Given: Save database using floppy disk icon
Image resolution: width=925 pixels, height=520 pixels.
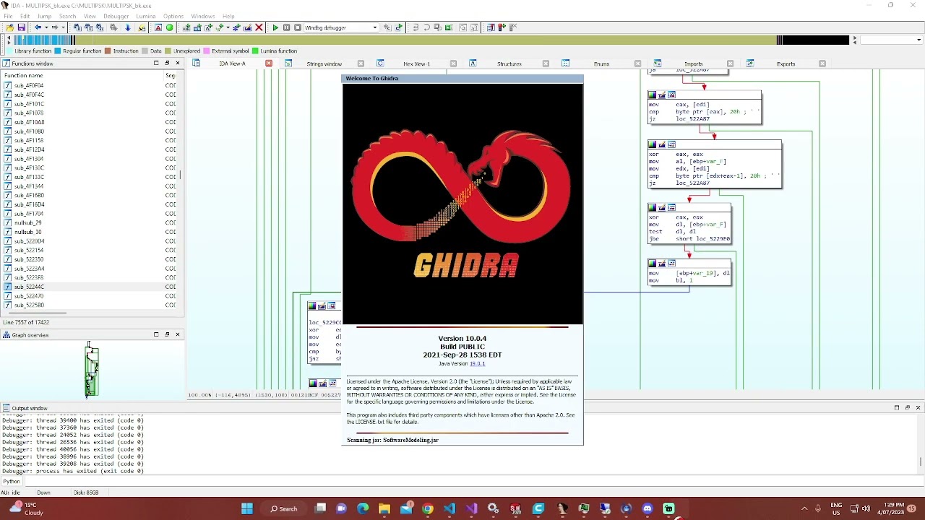Looking at the screenshot, I should coord(21,27).
